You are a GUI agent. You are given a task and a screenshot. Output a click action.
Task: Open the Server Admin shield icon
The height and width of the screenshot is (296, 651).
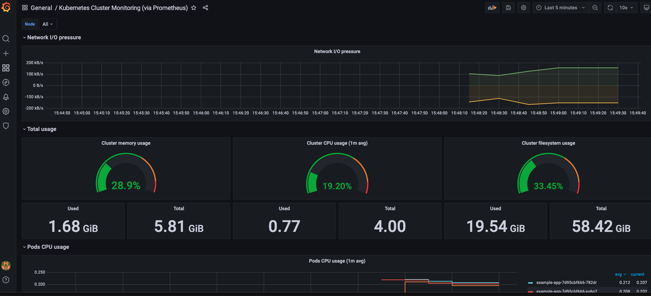[6, 126]
